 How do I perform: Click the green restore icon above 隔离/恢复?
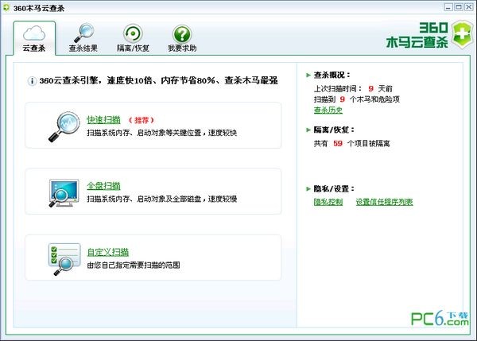point(133,33)
